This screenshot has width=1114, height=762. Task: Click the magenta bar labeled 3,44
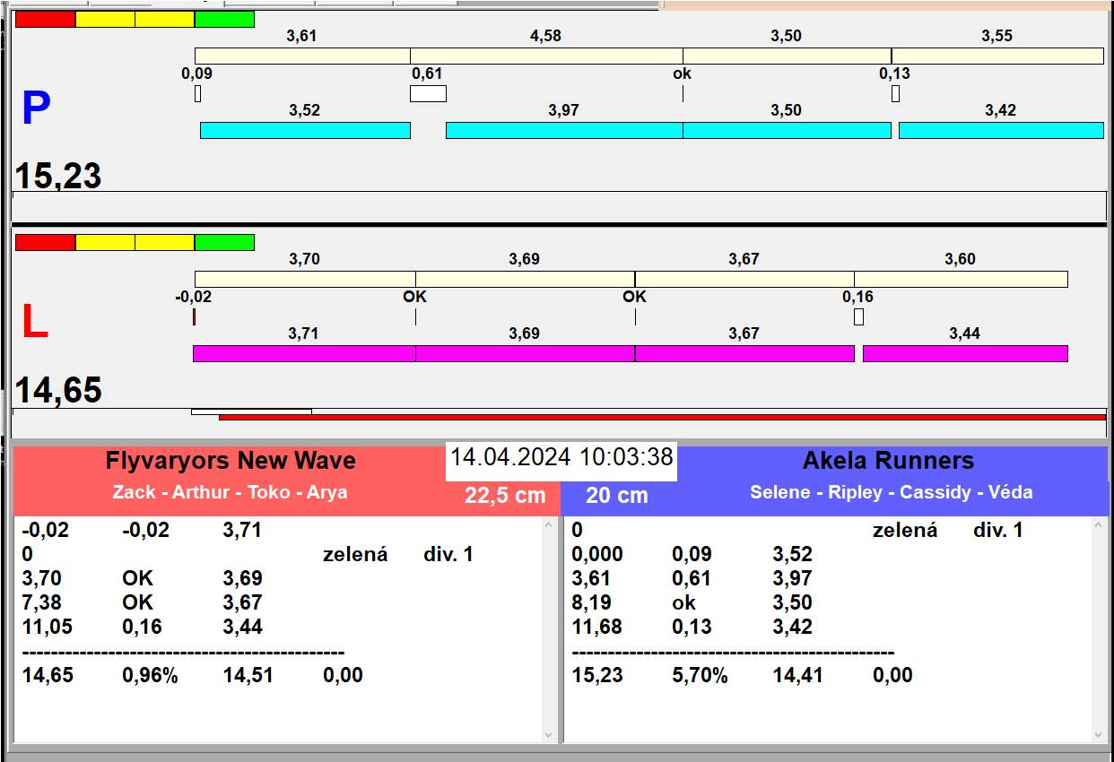tap(964, 353)
